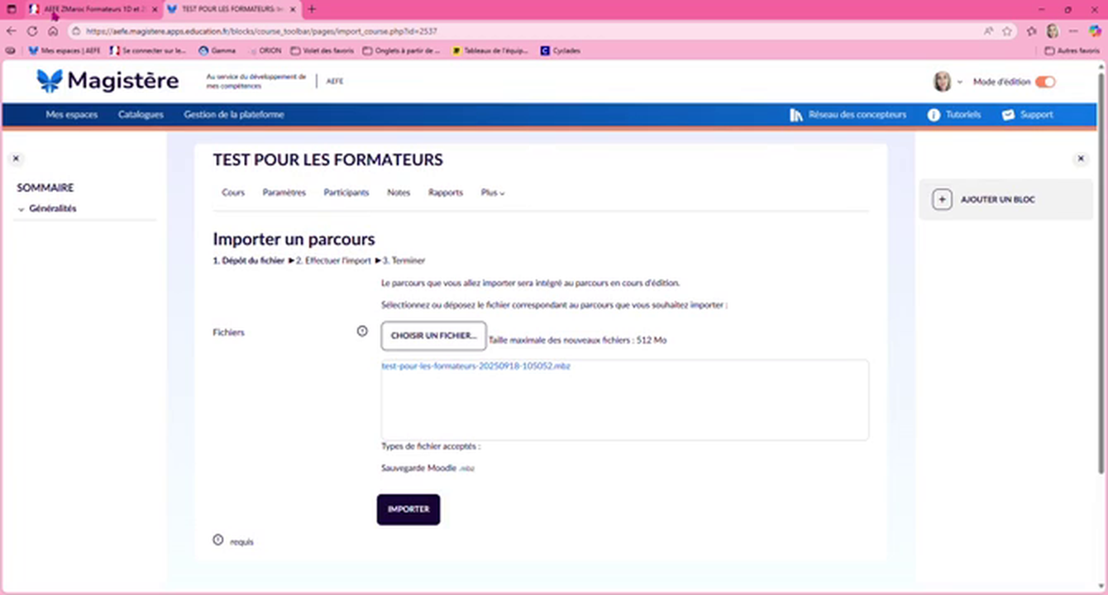1108x595 pixels.
Task: Click the browser refresh button
Action: coord(32,31)
